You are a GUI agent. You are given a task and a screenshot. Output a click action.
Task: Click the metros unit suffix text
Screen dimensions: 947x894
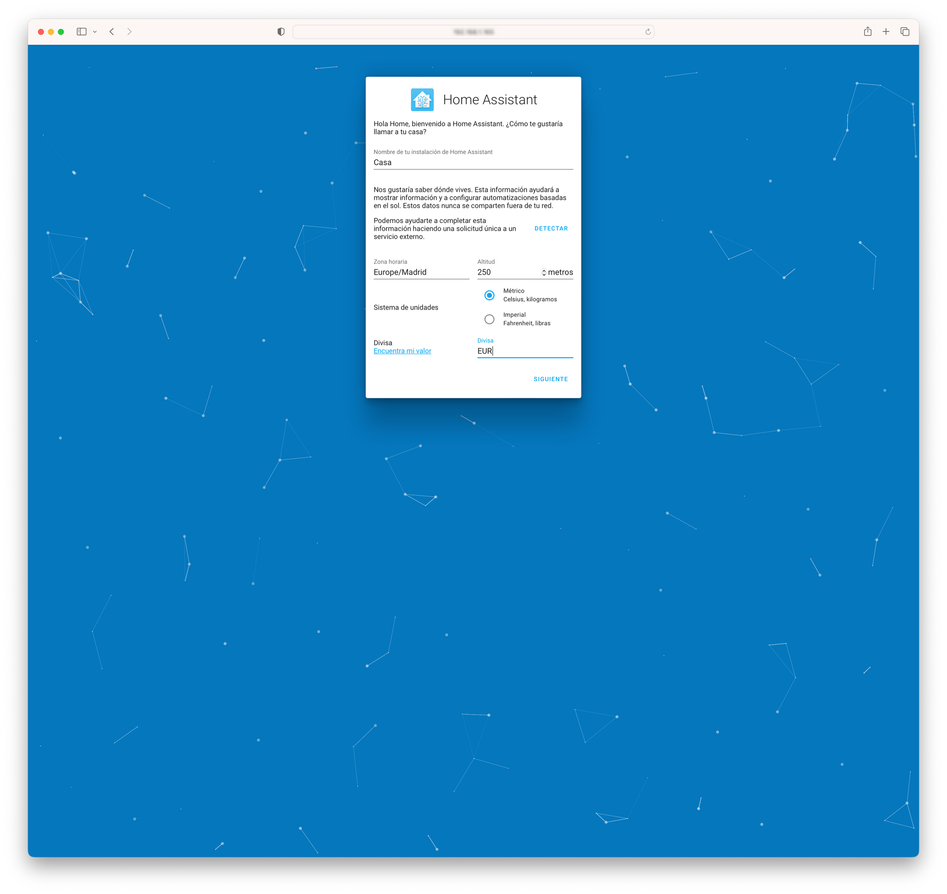(x=560, y=272)
